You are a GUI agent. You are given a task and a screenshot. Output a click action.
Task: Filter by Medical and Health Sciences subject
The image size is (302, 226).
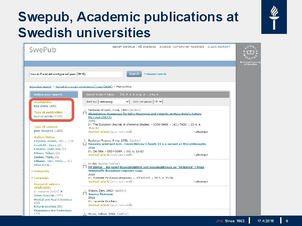point(53,201)
